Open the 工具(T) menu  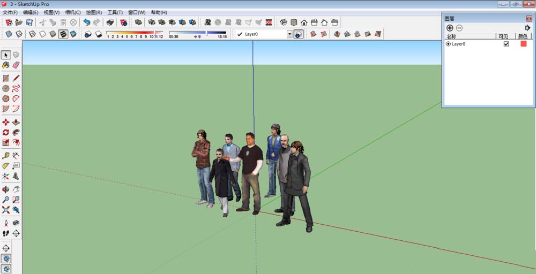[x=115, y=12]
